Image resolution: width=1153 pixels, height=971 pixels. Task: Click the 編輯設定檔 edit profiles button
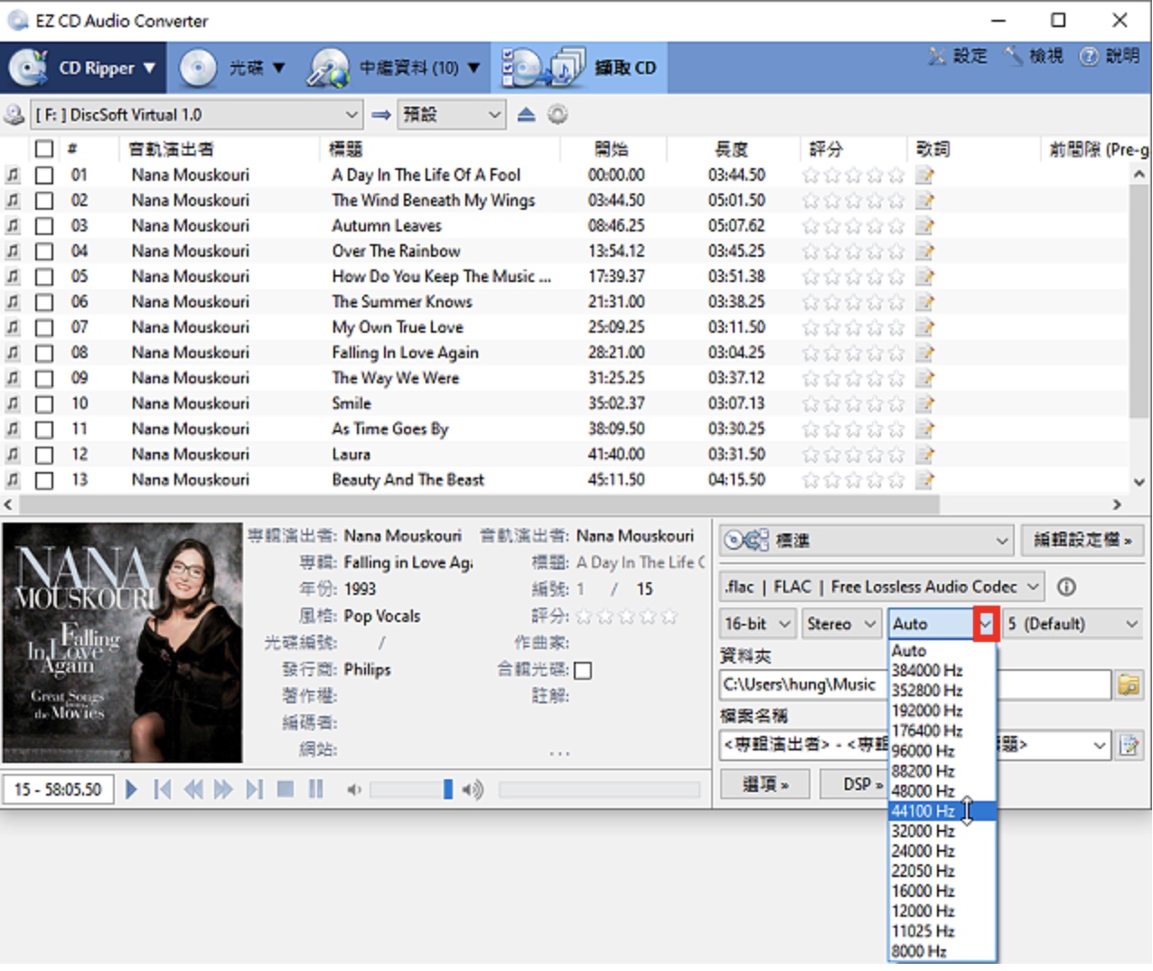1082,540
